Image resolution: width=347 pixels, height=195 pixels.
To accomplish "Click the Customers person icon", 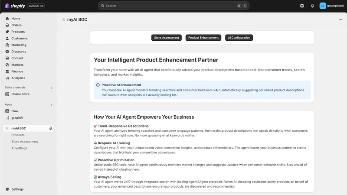I will point(7,38).
